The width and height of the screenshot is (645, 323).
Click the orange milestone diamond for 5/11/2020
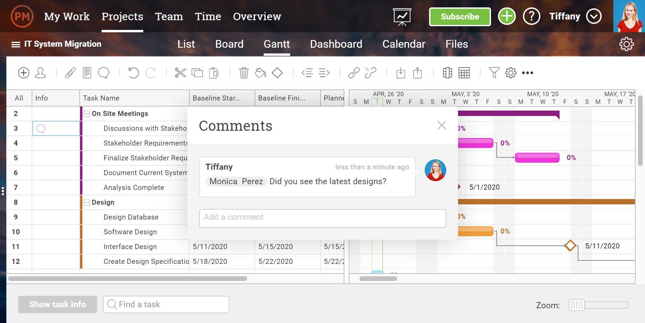[570, 246]
